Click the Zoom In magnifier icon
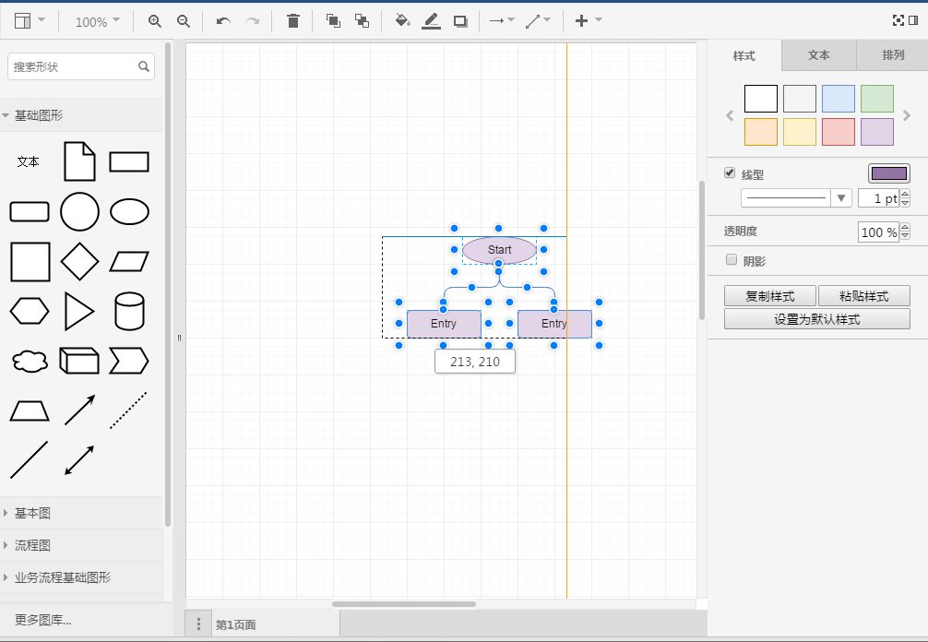The image size is (928, 642). click(155, 19)
